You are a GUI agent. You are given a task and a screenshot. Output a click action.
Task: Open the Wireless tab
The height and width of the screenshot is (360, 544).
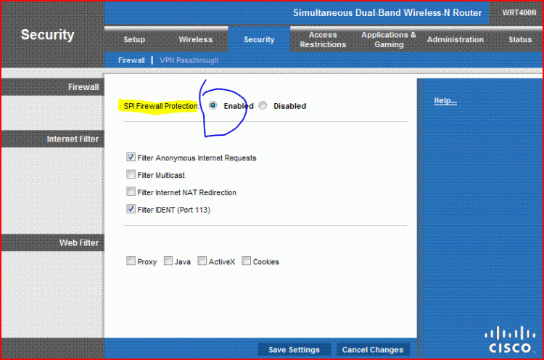click(196, 40)
